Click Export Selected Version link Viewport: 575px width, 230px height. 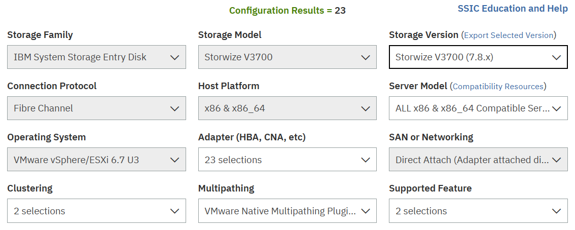(509, 35)
